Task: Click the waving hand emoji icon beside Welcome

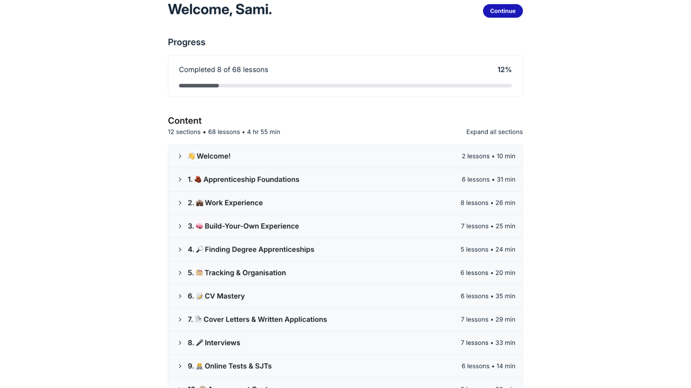Action: (191, 156)
